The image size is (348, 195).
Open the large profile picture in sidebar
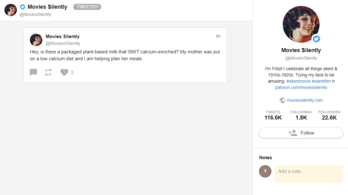pyautogui.click(x=301, y=24)
